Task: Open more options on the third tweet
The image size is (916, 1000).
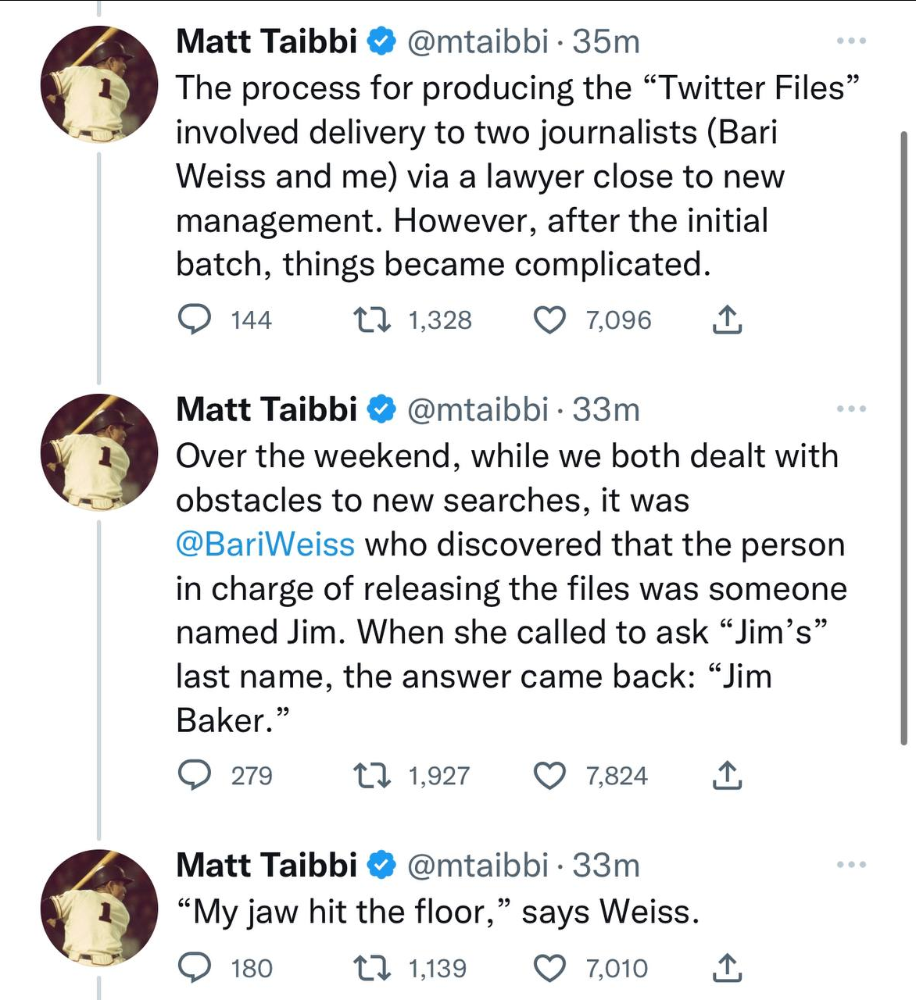Action: click(x=851, y=865)
